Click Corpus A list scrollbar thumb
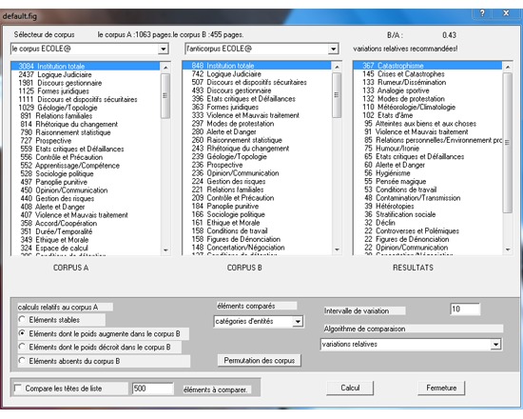This screenshot has width=523, height=419. pyautogui.click(x=165, y=96)
